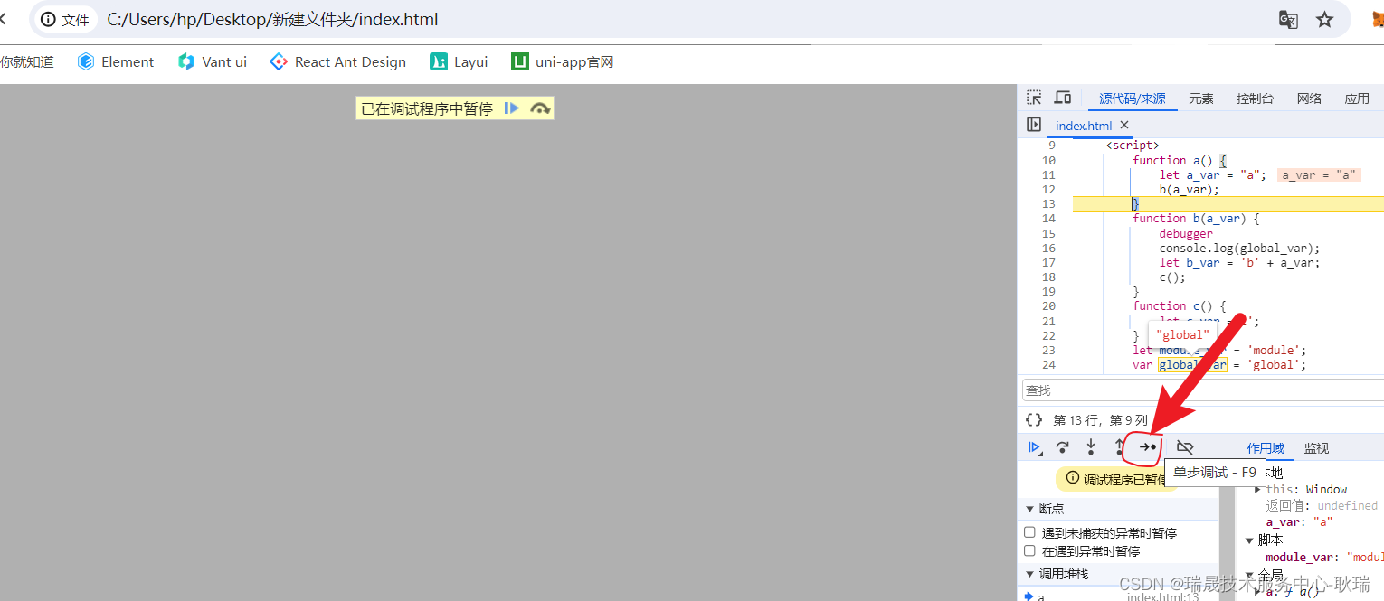Click 'function b(a_var) {' code line

tap(1195, 218)
